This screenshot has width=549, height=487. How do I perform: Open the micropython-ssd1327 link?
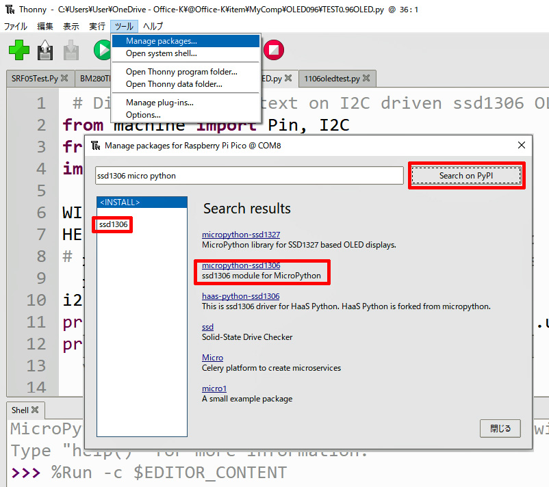(x=241, y=235)
